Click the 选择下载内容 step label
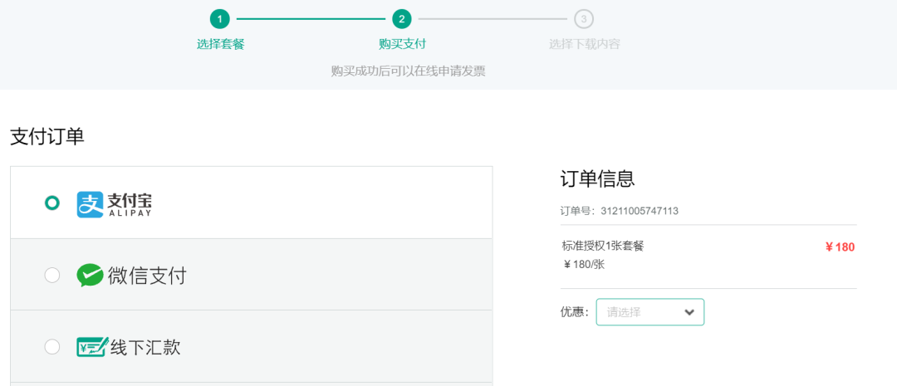Viewport: 897px width, 386px height. click(584, 44)
